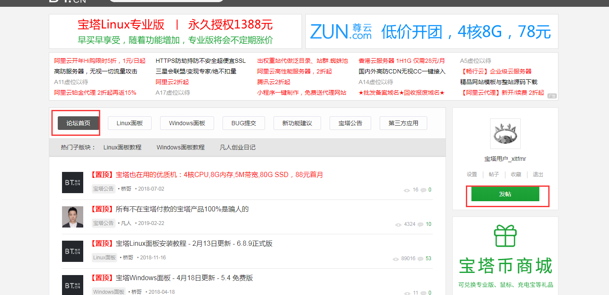Open Linux面板教程 sub-forum link
The image size is (609, 295).
[x=122, y=147]
